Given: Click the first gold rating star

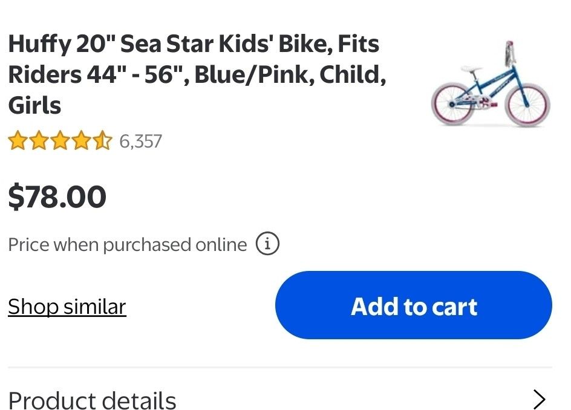Looking at the screenshot, I should click(x=18, y=141).
